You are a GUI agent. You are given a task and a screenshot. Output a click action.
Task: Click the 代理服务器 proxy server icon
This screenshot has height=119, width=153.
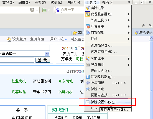tap(88, 14)
